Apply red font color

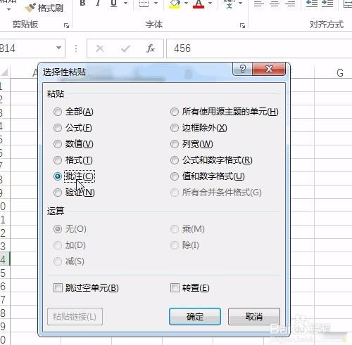[199, 4]
